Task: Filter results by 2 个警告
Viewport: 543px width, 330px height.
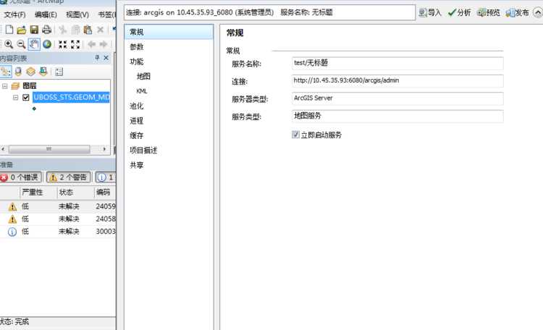Action: click(x=69, y=177)
